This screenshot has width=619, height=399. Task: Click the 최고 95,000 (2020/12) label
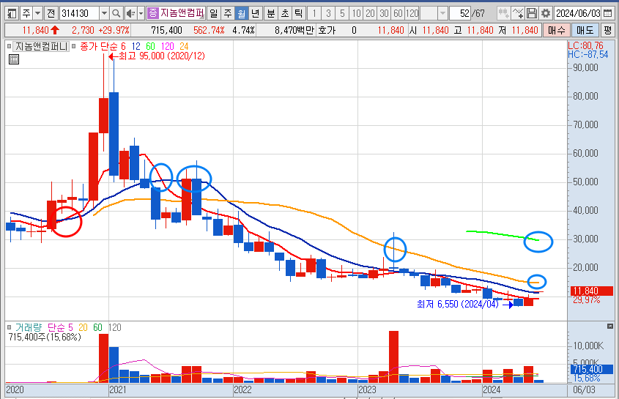[162, 56]
